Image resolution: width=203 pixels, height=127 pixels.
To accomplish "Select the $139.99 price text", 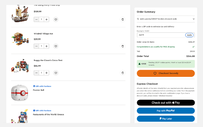I will (37, 11).
